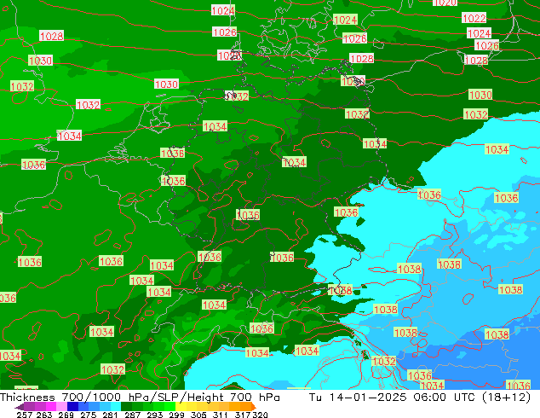
Task: Click the '1022' isobar label
Action: (x=474, y=18)
